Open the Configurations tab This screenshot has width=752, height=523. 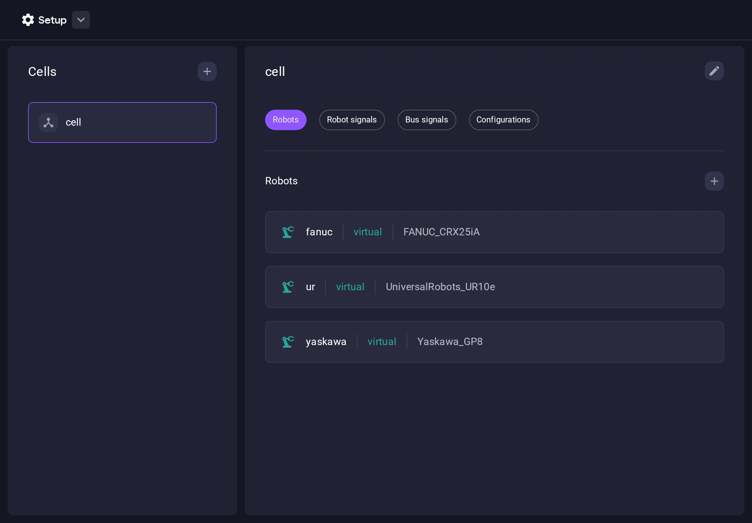(503, 120)
